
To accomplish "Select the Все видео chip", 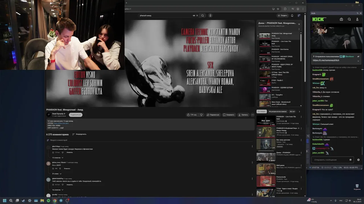I will 262,112.
